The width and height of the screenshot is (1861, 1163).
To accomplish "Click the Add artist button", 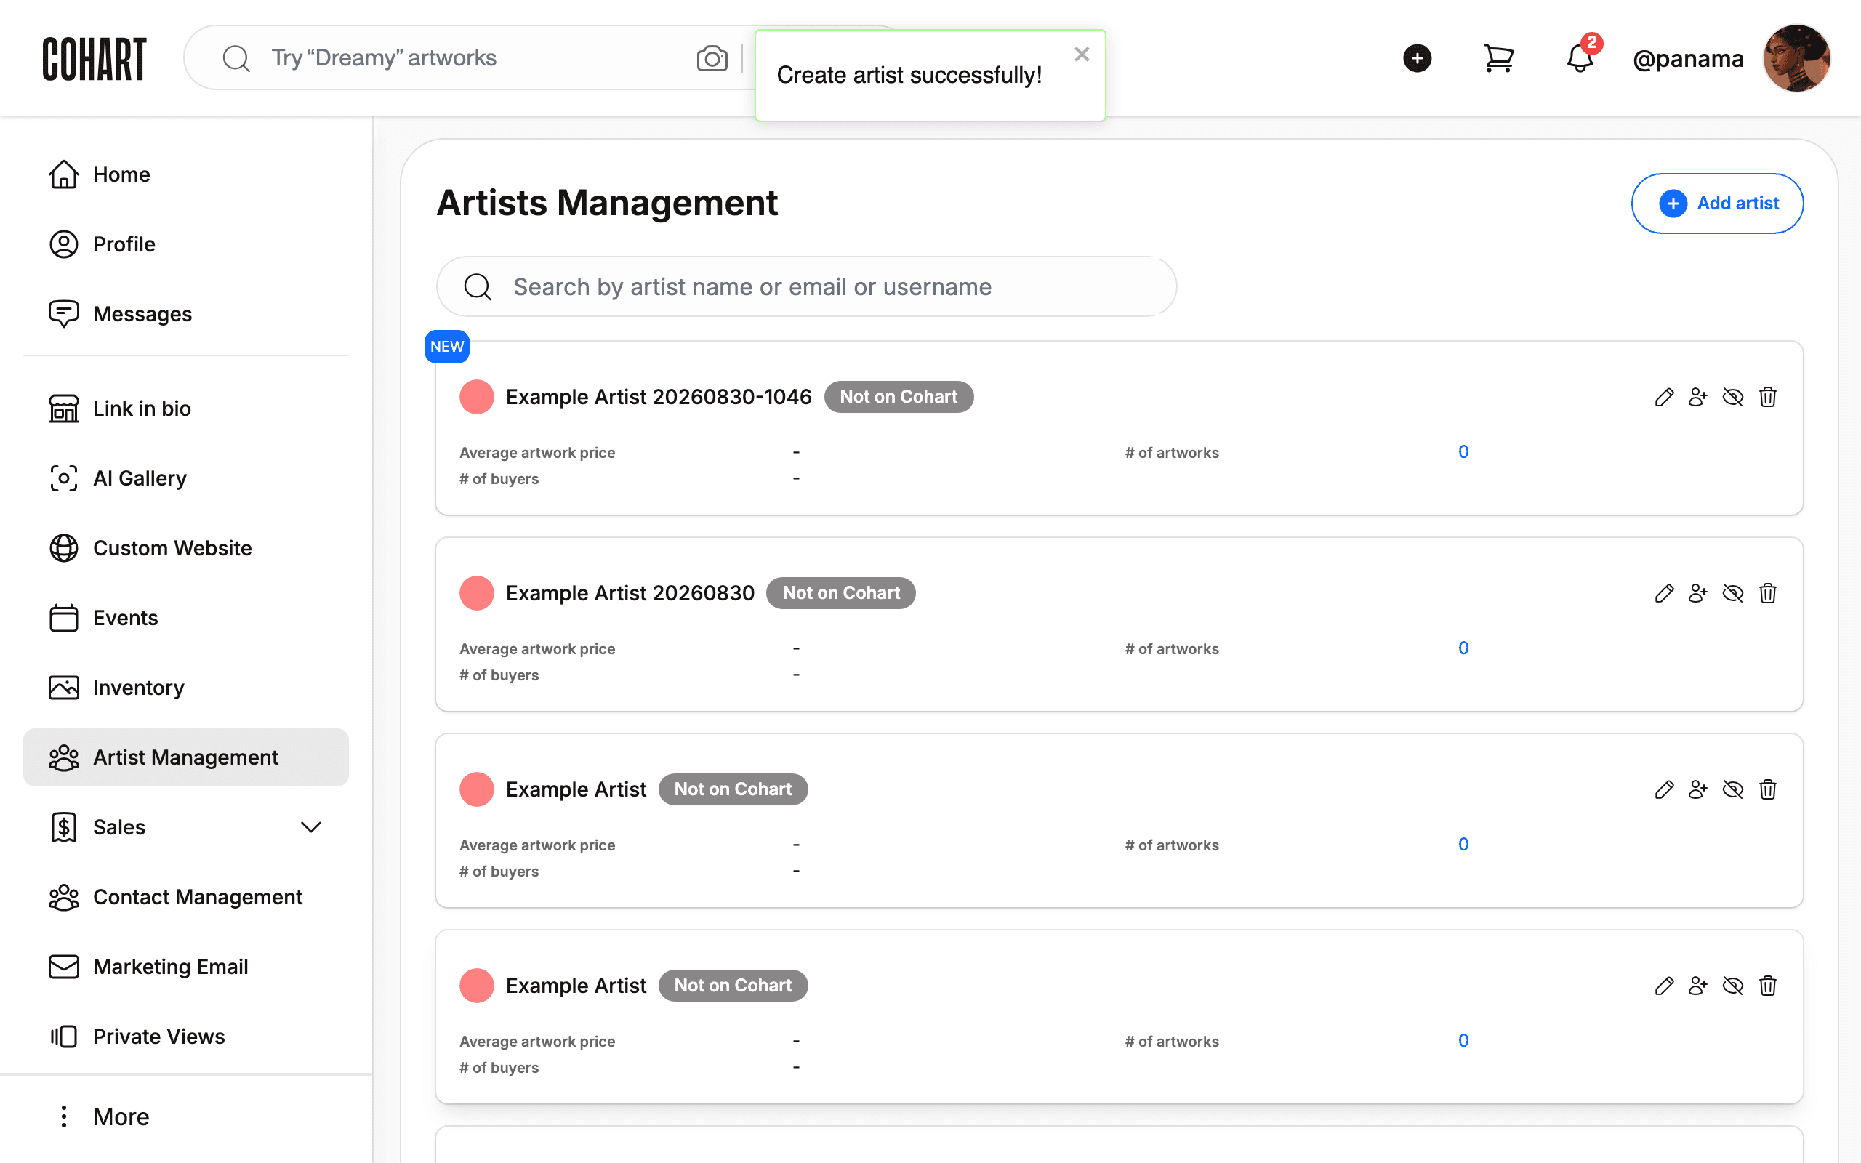I will click(1717, 203).
